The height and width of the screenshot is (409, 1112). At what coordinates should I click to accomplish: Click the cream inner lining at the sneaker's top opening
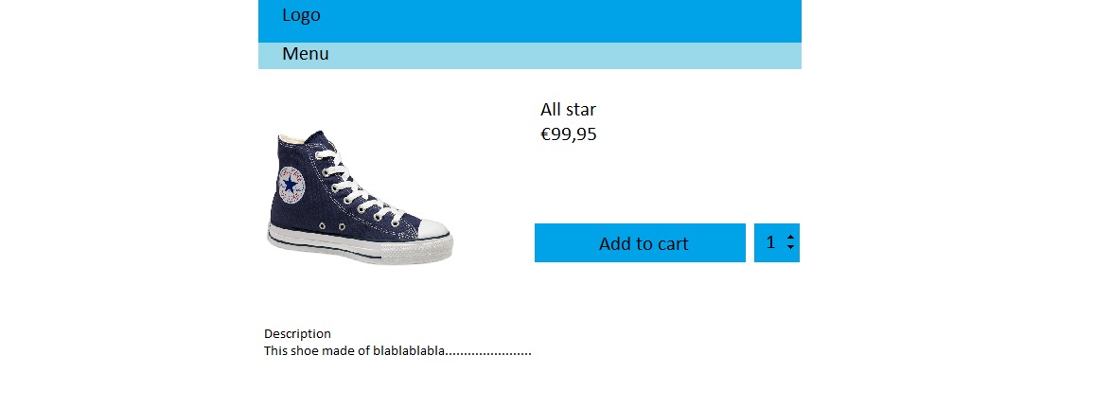(x=294, y=139)
